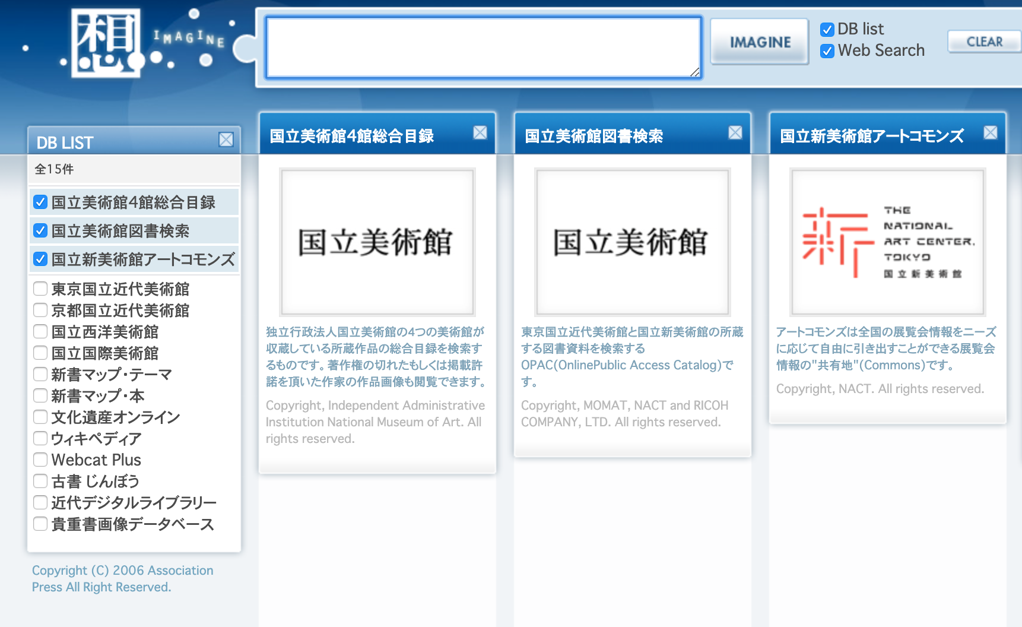Tick the Webcat Plus checkbox
The width and height of the screenshot is (1022, 627).
[x=40, y=460]
